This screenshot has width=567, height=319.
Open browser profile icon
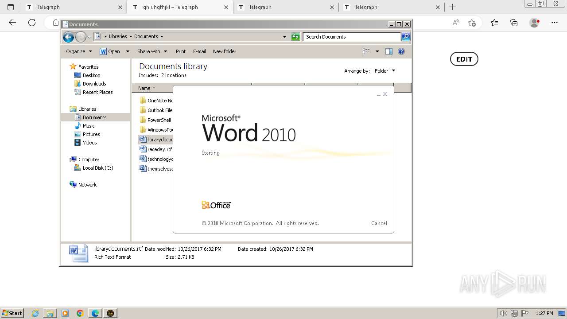tap(535, 23)
